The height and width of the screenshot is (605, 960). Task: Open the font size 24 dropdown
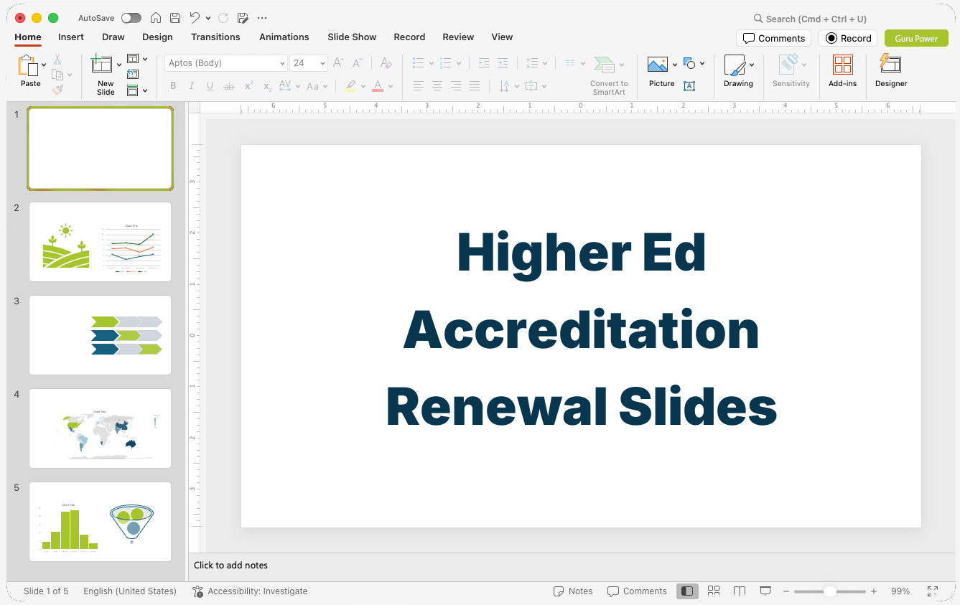322,63
